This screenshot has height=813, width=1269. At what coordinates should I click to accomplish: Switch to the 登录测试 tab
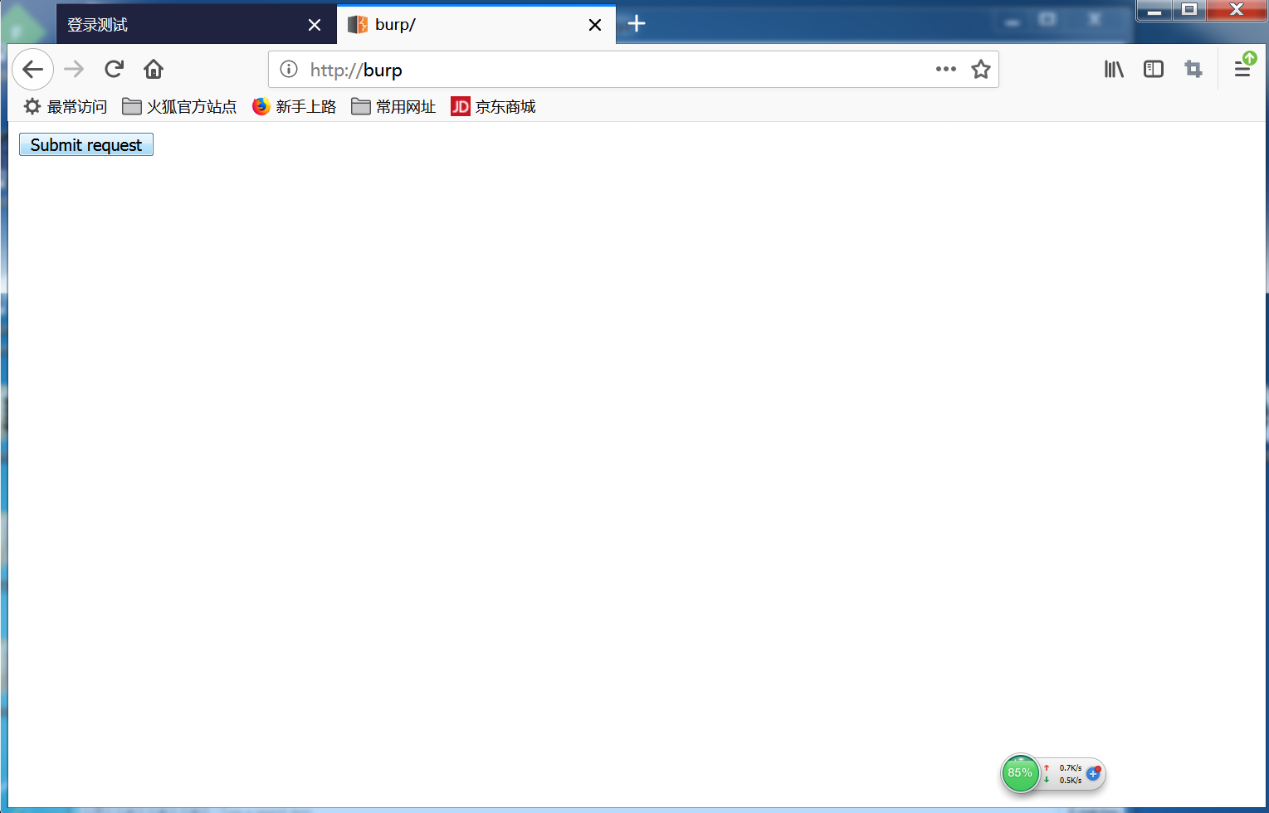tap(196, 25)
